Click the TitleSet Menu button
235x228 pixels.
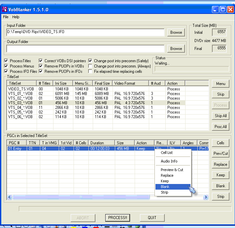(220, 84)
